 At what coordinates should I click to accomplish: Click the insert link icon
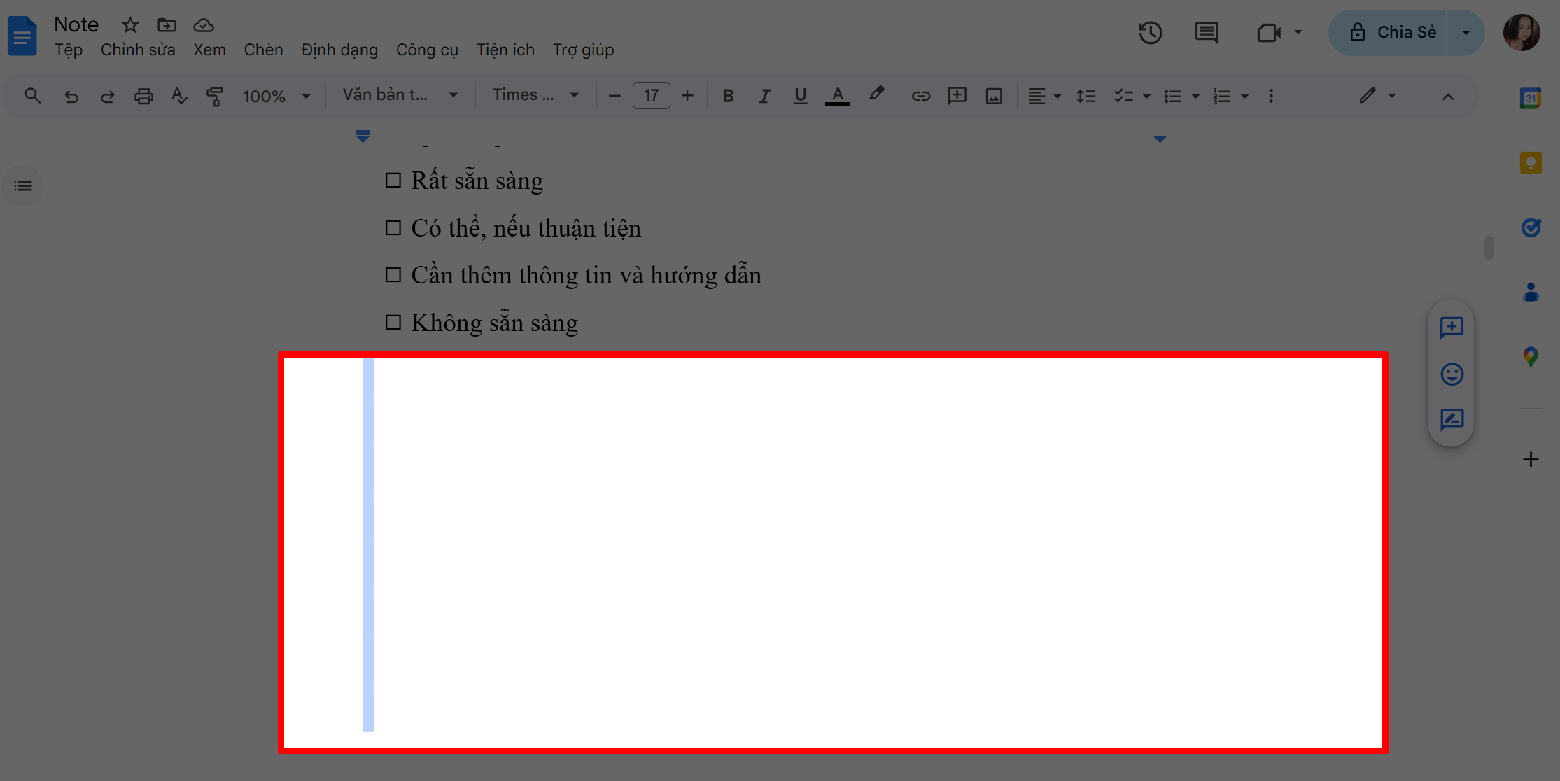point(920,96)
